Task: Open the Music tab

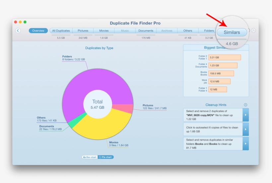Action: [x=125, y=31]
